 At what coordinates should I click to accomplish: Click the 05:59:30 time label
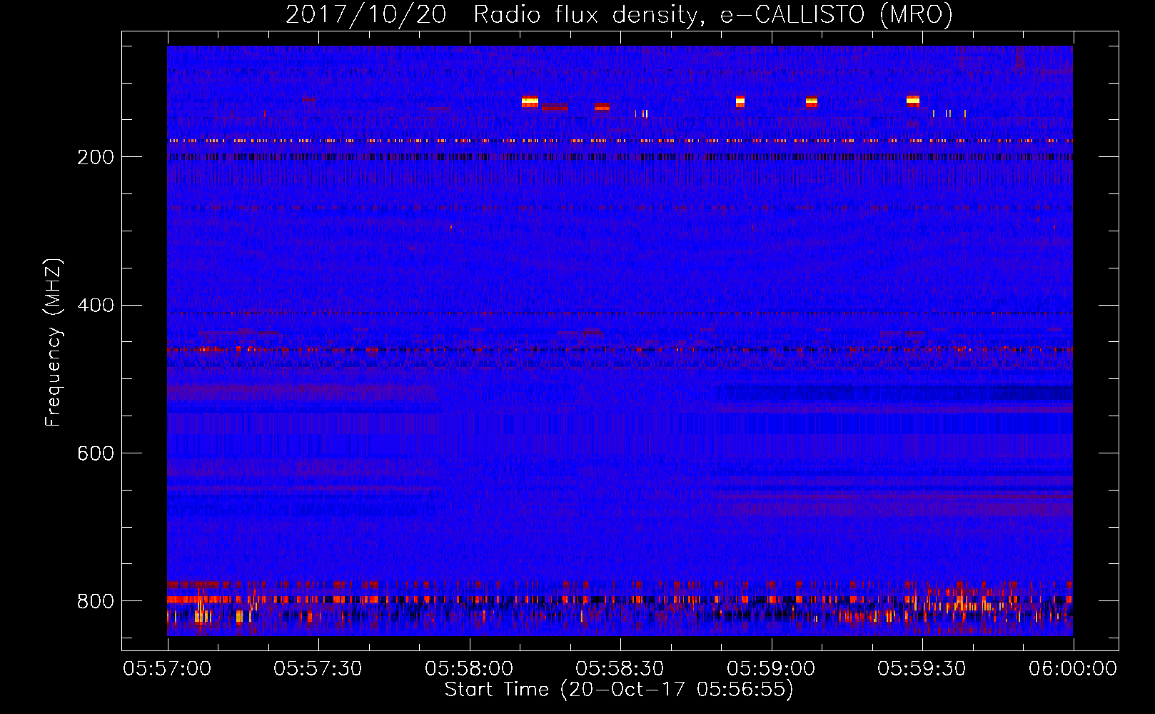[922, 668]
